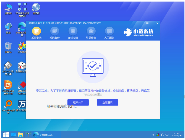Open the 引导修复 tool tab
185x140 pixels.
click(x=91, y=33)
